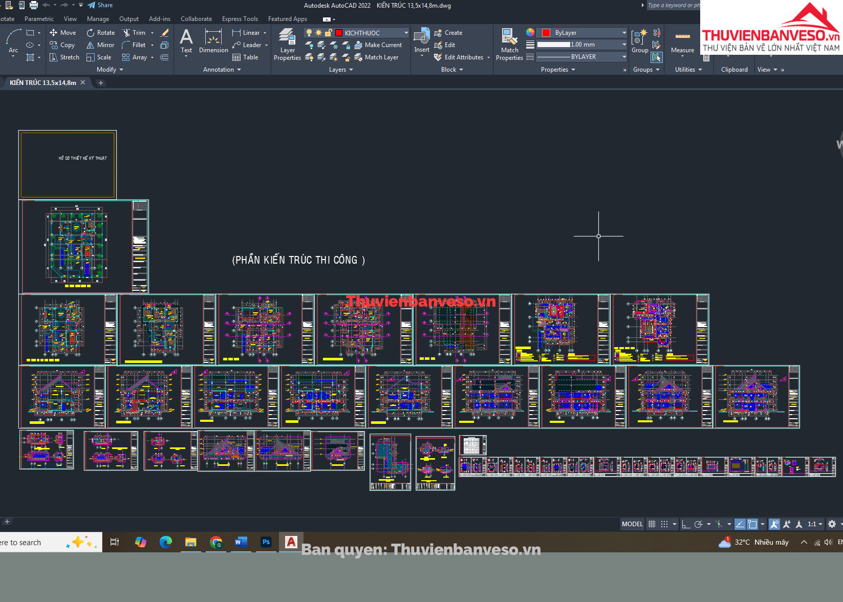Activate the Stretch tool
Viewport: 843px width, 602px height.
(64, 57)
